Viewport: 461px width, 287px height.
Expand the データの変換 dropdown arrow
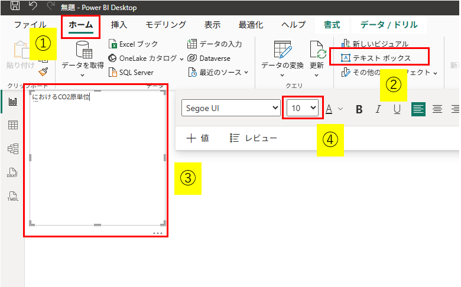coord(283,75)
